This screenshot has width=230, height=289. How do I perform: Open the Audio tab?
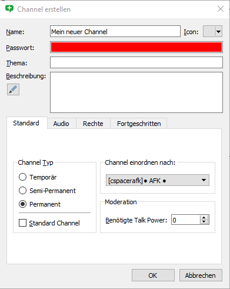61,124
